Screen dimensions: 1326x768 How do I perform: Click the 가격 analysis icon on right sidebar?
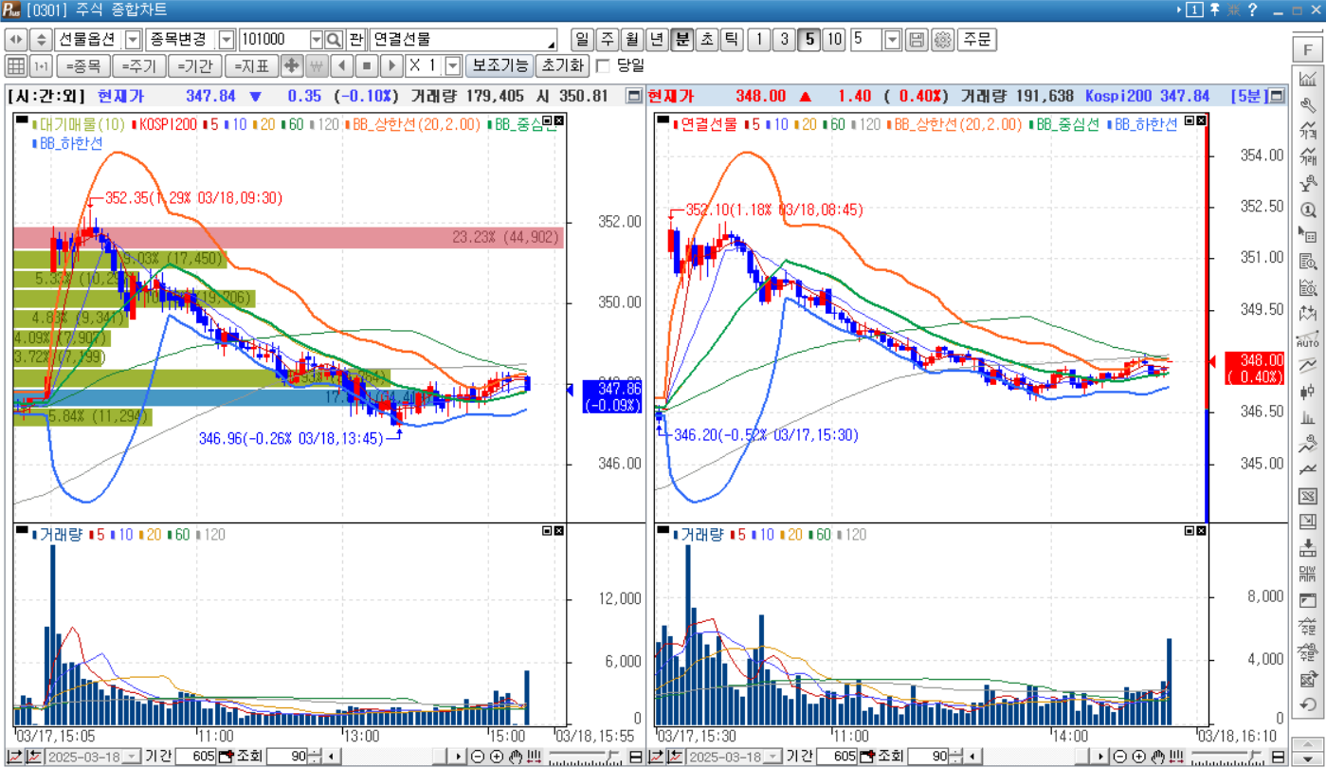[1310, 130]
